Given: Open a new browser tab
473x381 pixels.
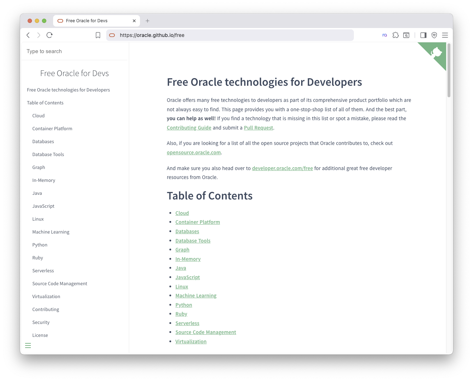Looking at the screenshot, I should click(x=147, y=21).
